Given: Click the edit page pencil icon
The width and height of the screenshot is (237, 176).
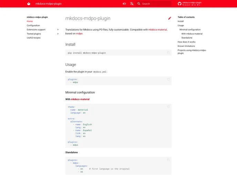Looking at the screenshot, I should [169, 18].
